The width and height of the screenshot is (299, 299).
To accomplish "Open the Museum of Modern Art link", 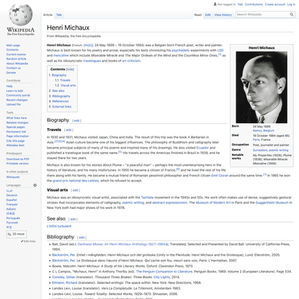I will tap(213, 202).
